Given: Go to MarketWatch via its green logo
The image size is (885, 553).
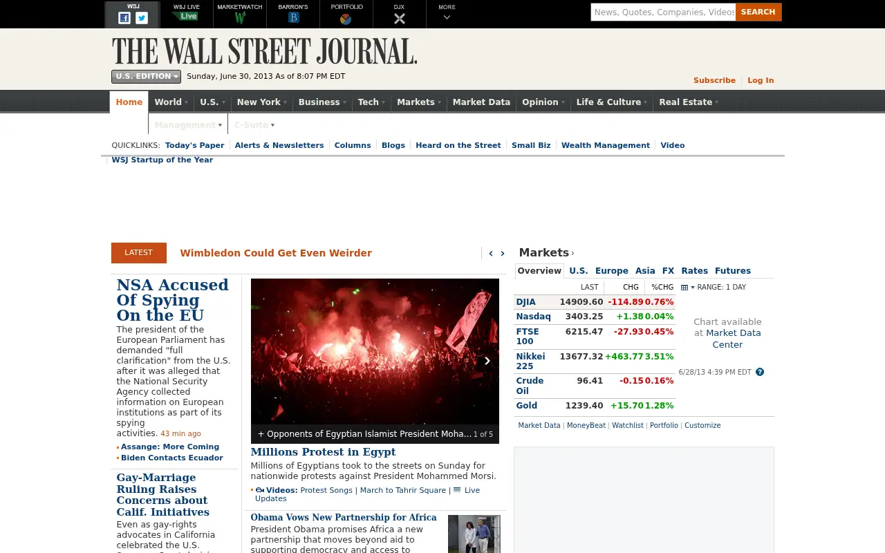Looking at the screenshot, I should pos(240,18).
